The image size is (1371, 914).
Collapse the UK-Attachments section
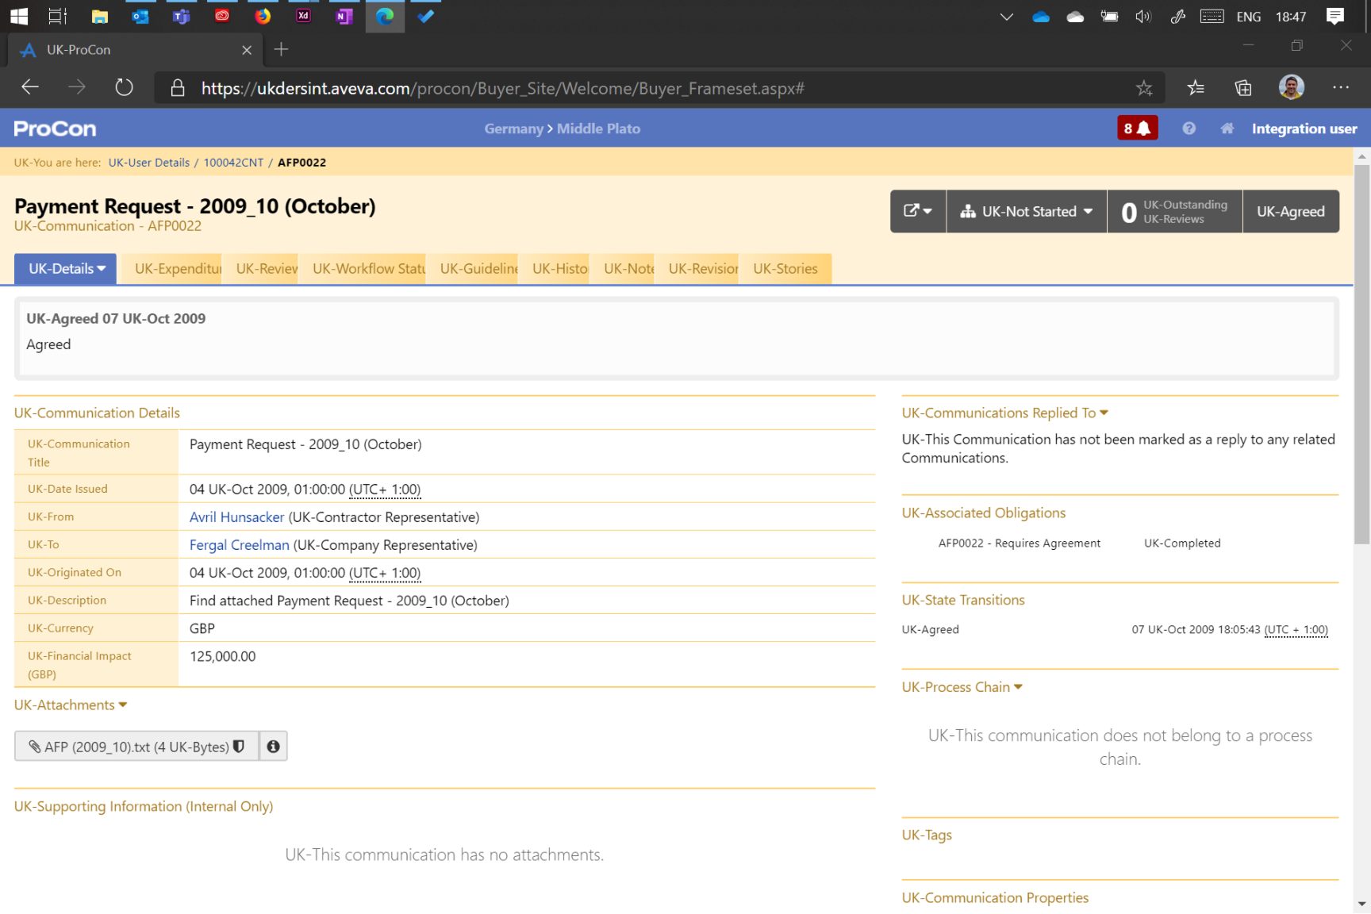coord(71,705)
